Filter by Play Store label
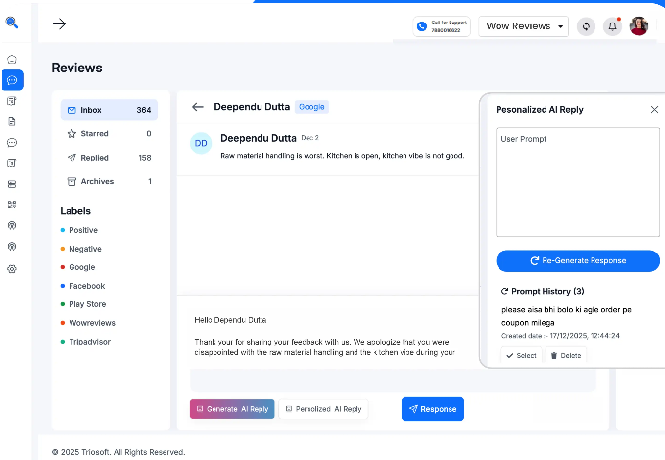 [82, 304]
